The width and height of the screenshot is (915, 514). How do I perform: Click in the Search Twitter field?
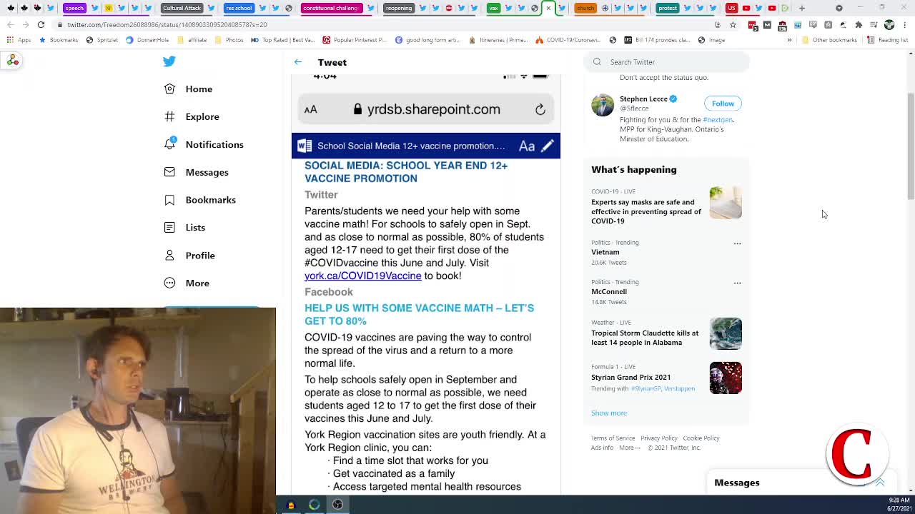(x=666, y=62)
